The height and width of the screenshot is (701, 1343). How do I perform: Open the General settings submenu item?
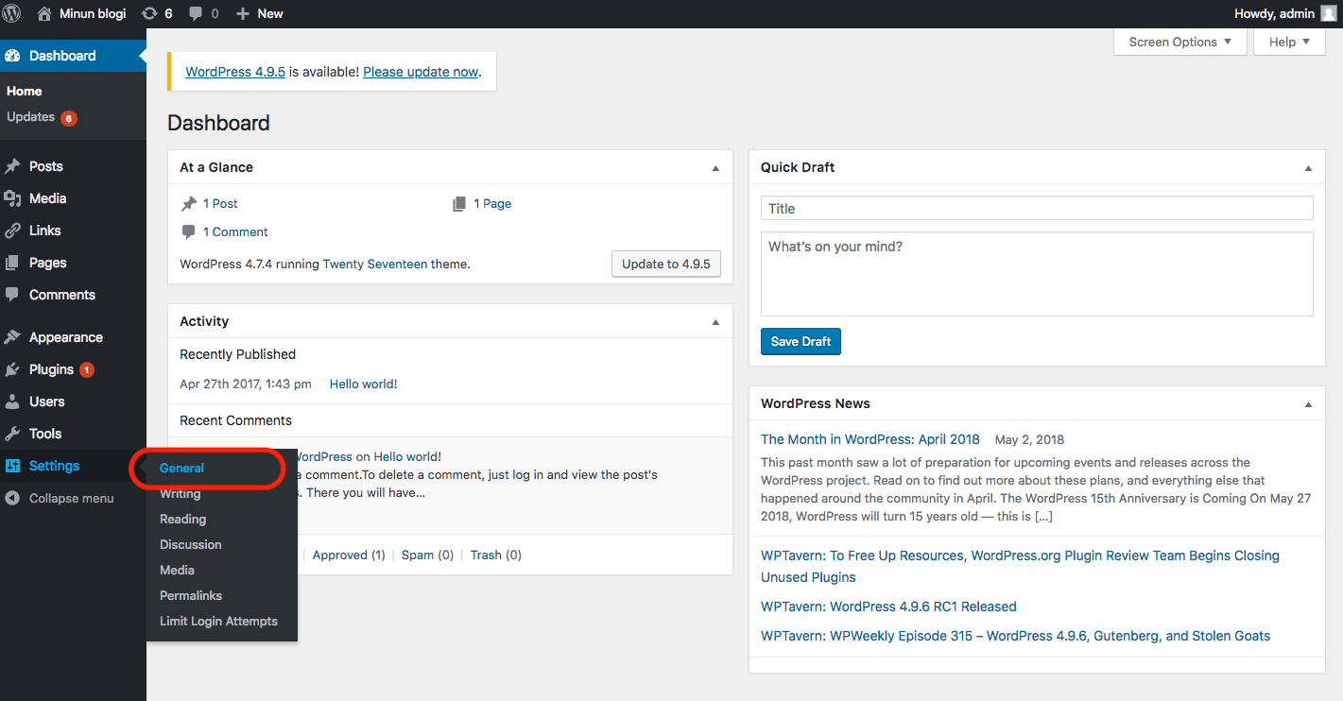[x=181, y=468]
